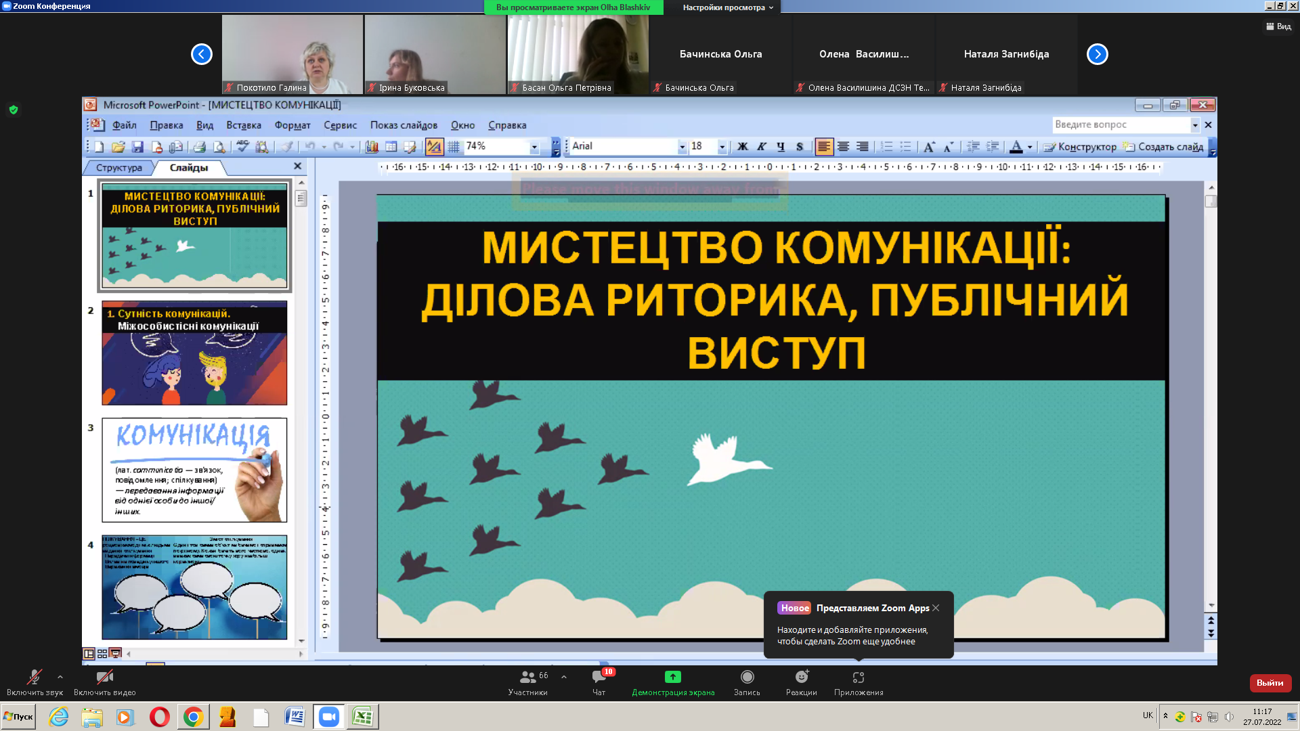
Task: Select the Format Painter brush icon
Action: coord(287,146)
